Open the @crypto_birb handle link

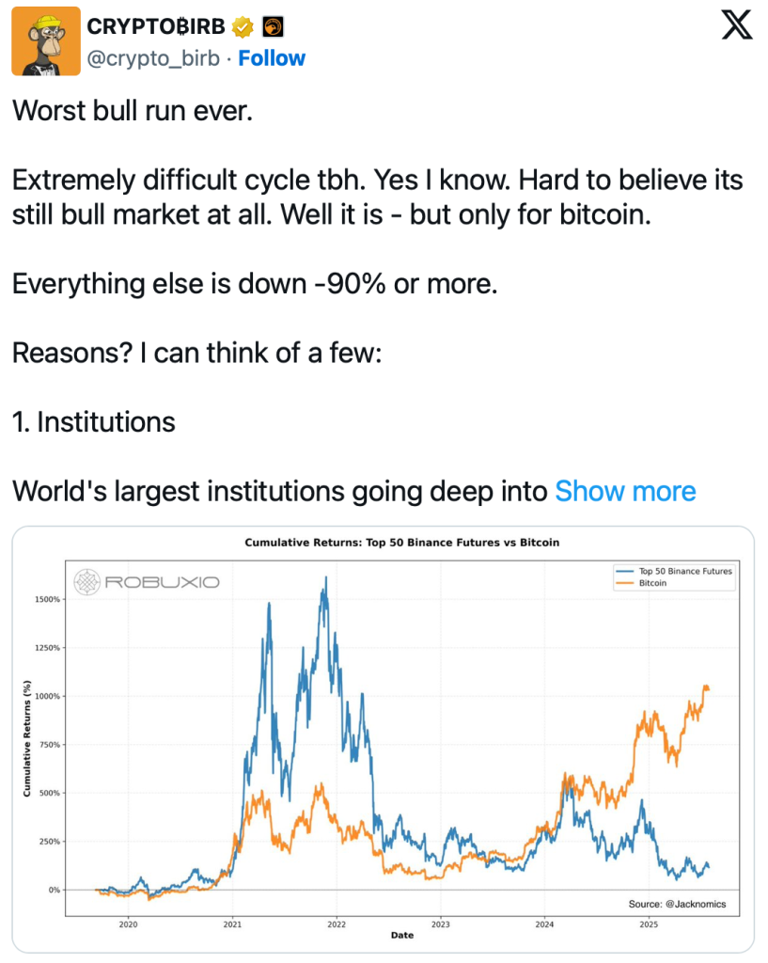pyautogui.click(x=153, y=58)
